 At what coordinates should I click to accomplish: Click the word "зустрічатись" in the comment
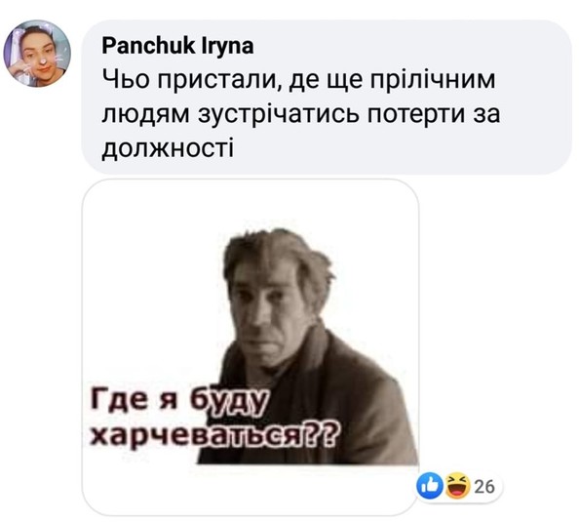pos(279,114)
